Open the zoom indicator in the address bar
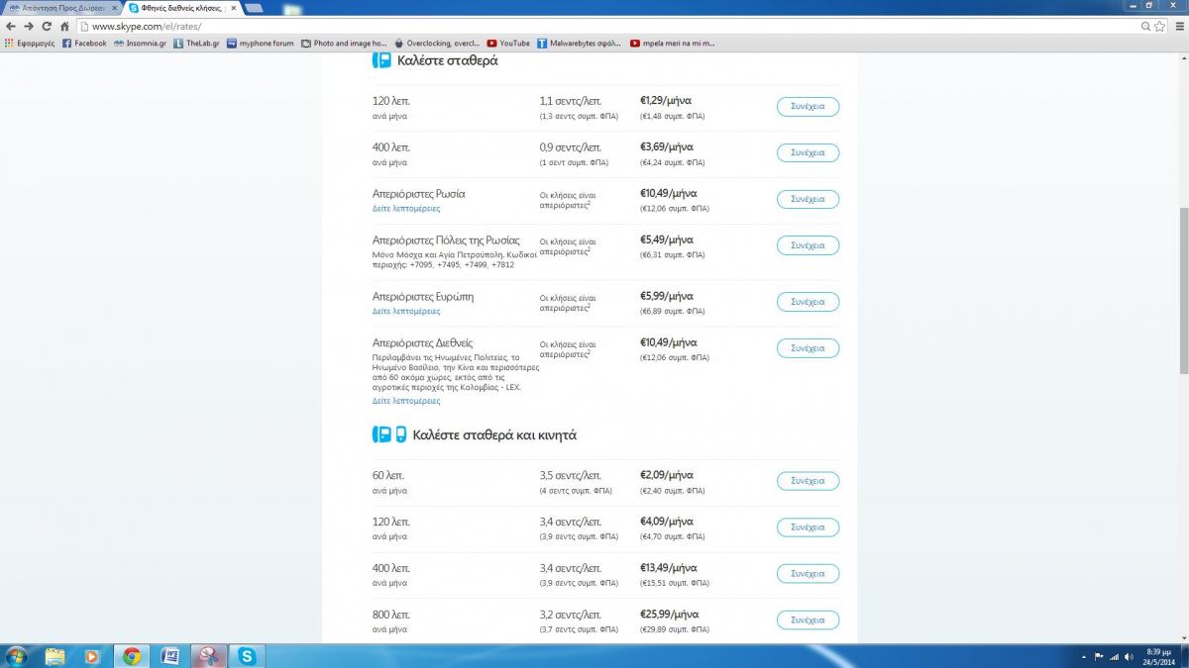The width and height of the screenshot is (1189, 668). [x=1144, y=27]
